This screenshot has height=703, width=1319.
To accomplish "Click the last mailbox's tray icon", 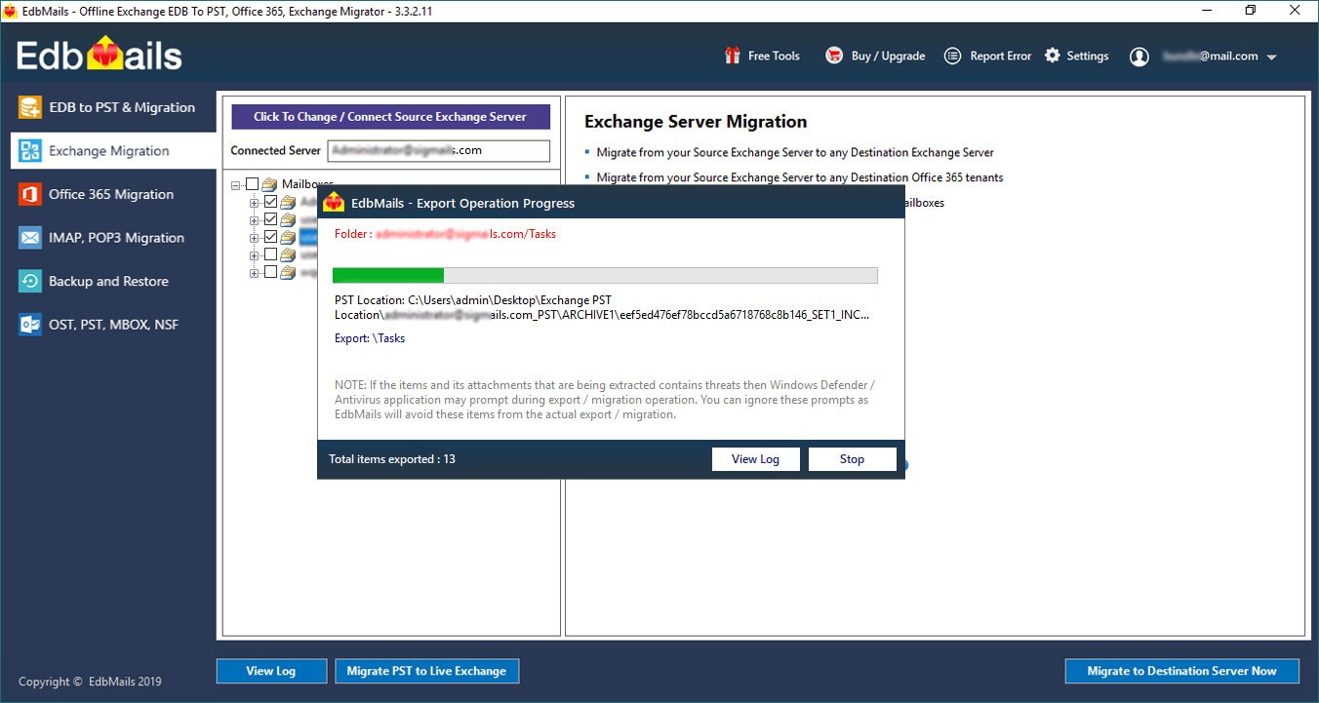I will click(288, 272).
